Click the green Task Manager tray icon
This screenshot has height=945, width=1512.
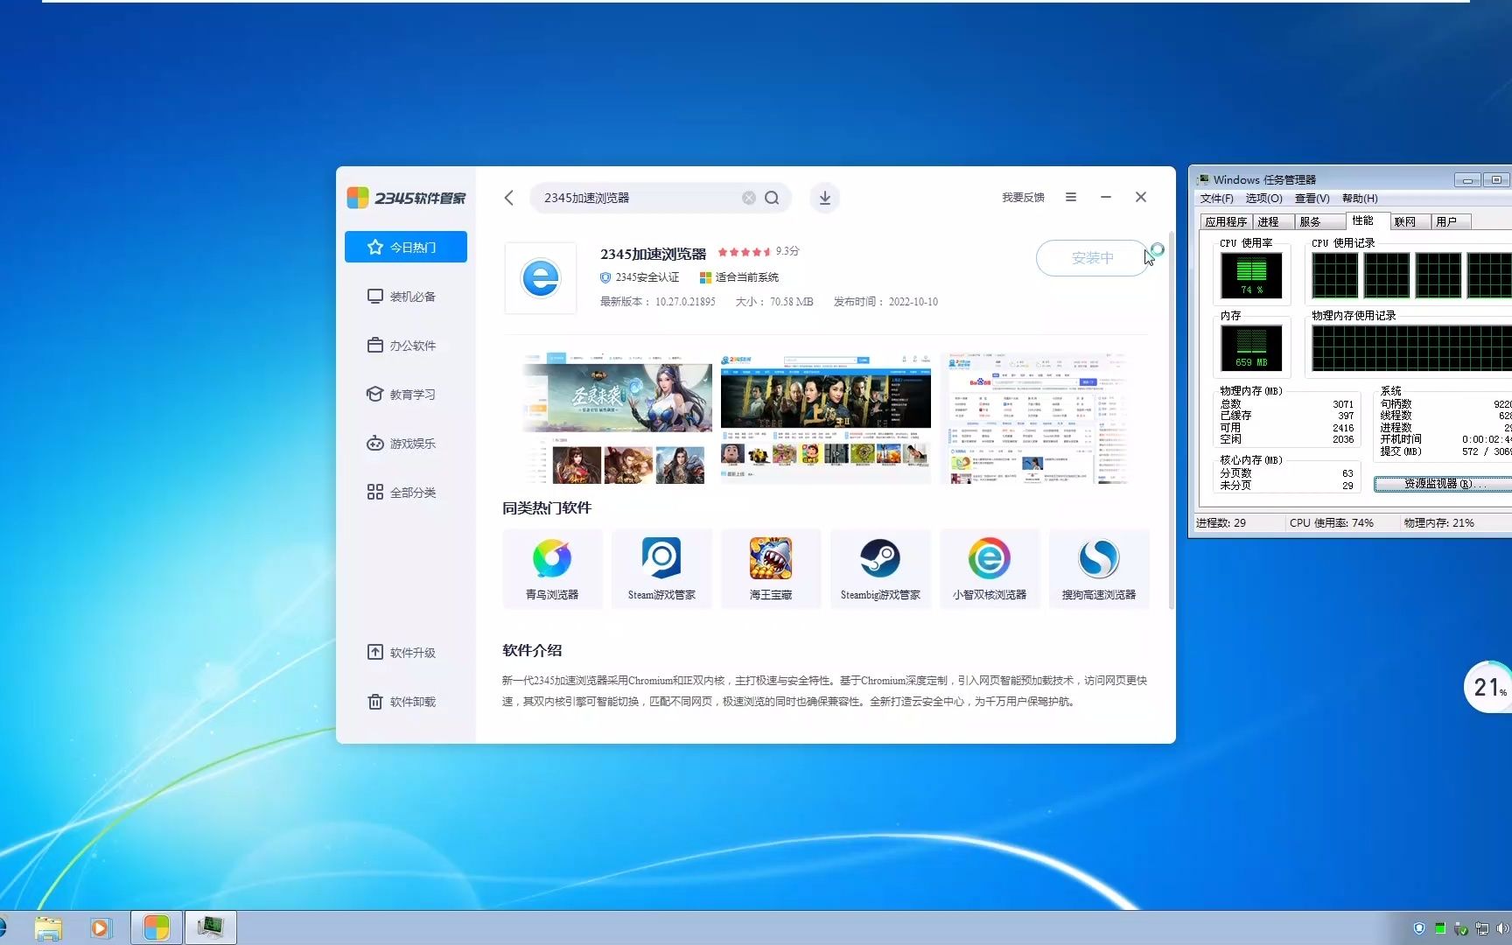pyautogui.click(x=1440, y=928)
